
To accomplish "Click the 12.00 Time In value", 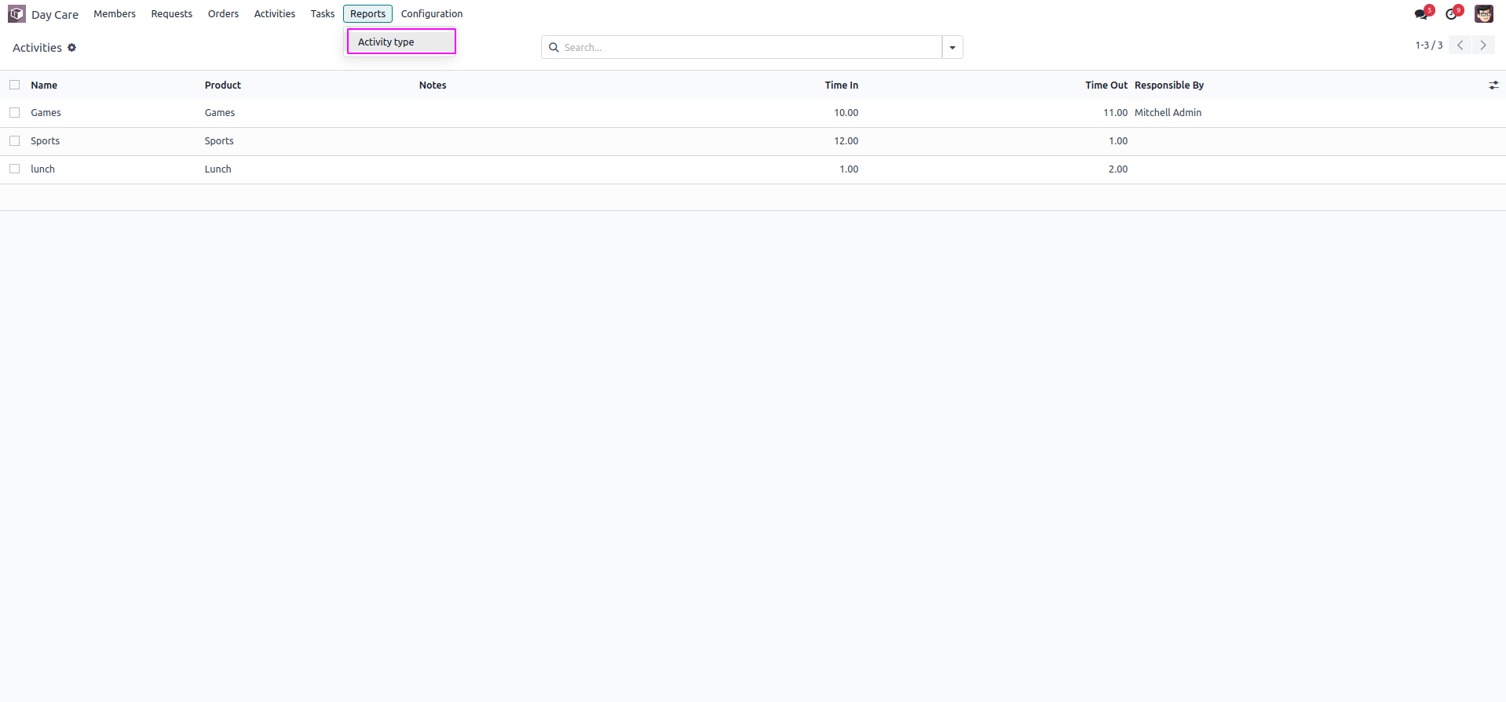I will click(846, 141).
